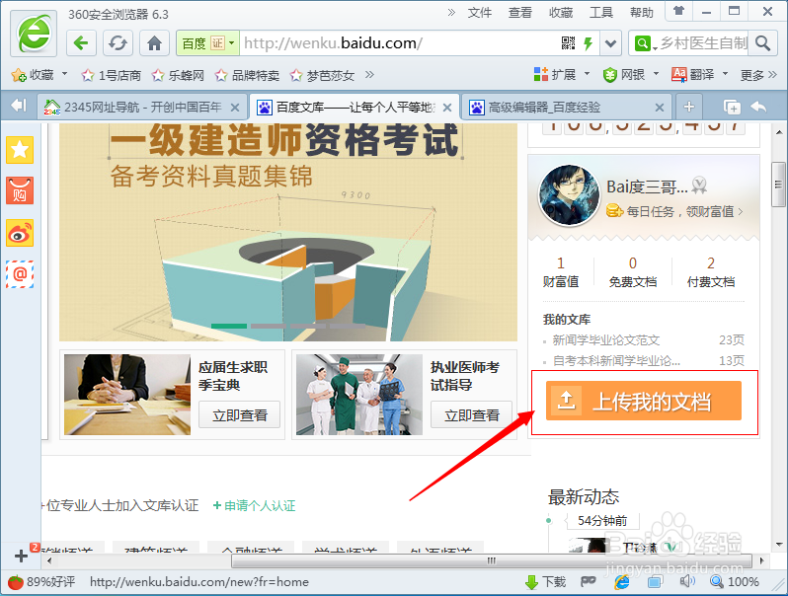The height and width of the screenshot is (596, 788).
Task: Click the tab list window icon
Action: (732, 107)
